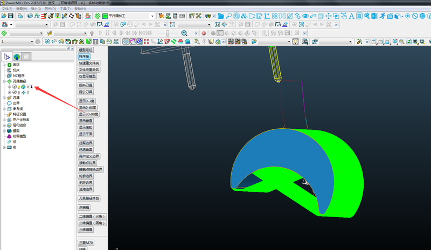
Task: Switch to the explorer tree tab icon
Action: [x=7, y=57]
